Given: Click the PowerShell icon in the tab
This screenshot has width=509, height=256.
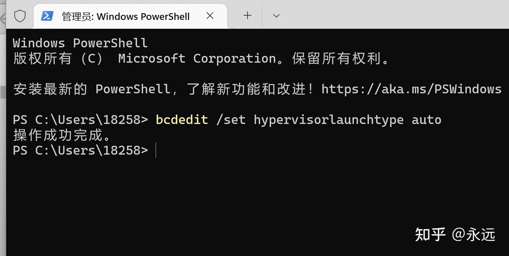Looking at the screenshot, I should [47, 16].
